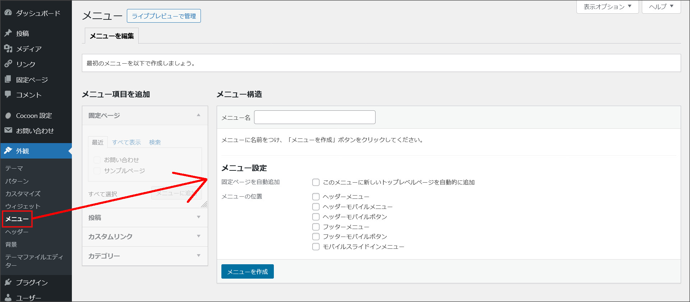Switch to the 最近 tab
This screenshot has height=302, width=690.
(x=98, y=142)
